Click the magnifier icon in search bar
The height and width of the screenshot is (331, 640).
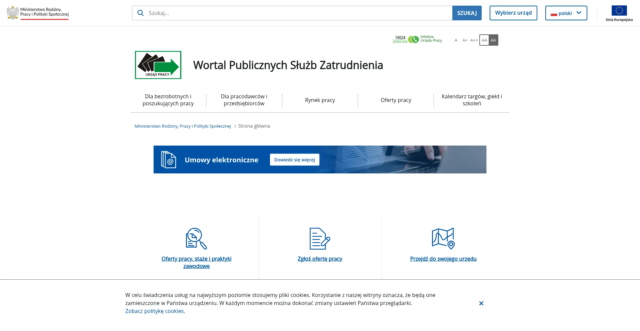141,13
